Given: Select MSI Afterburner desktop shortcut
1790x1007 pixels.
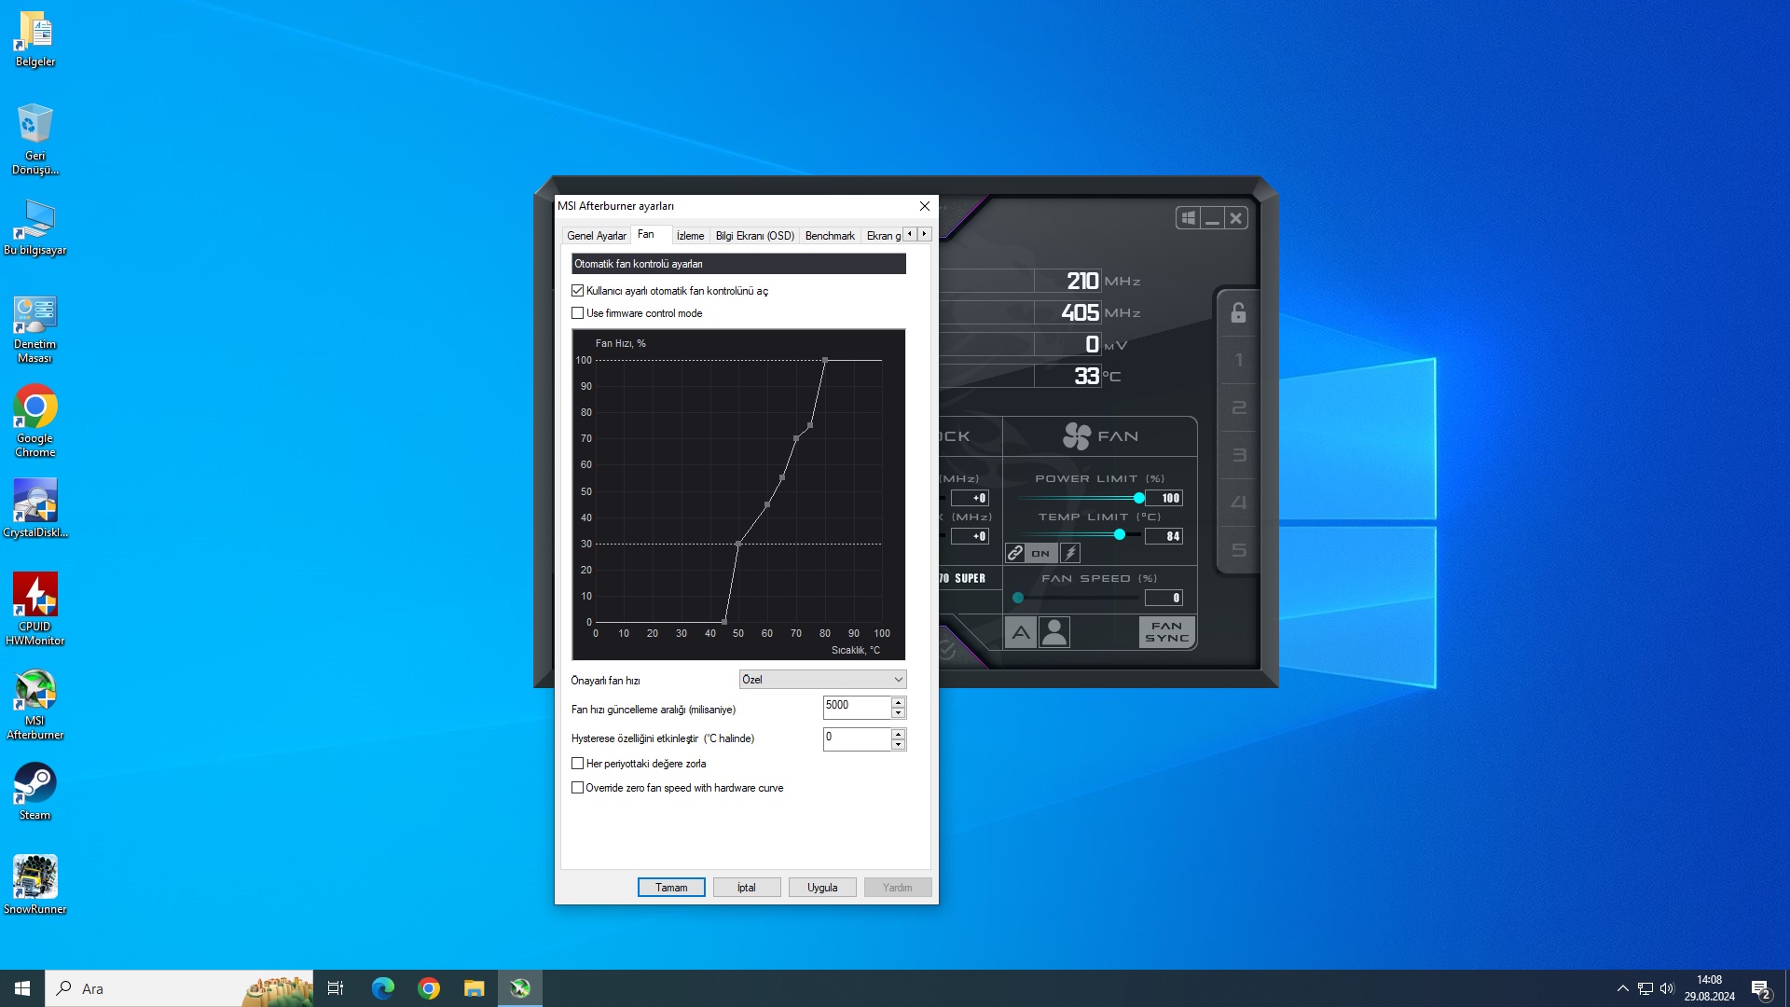Looking at the screenshot, I should 34,705.
